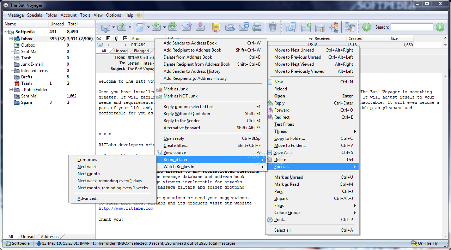Viewport: 451px width, 250px height.
Task: Open the Scheduler clock icon
Action: [291, 27]
